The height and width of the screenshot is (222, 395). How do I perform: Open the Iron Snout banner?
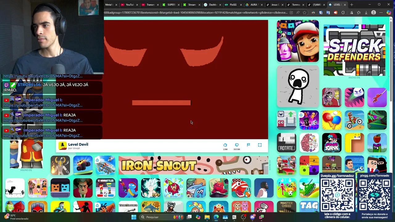(x=193, y=165)
